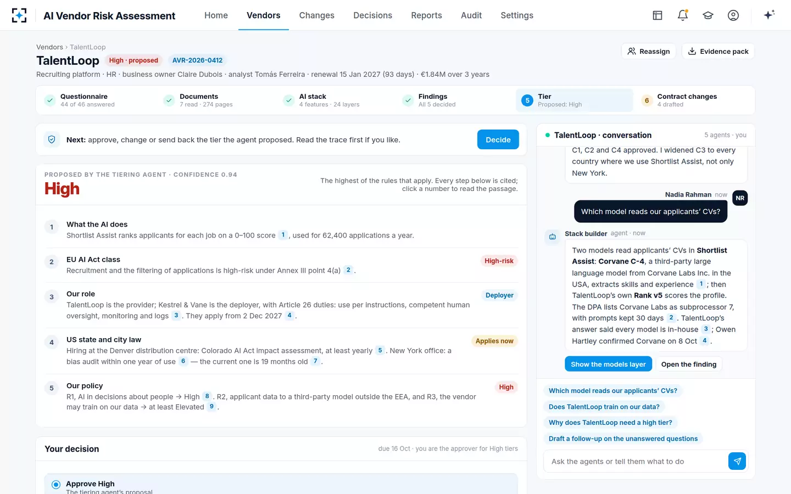Click the High · proposed badge
Screen dimensions: 791x494
pos(133,60)
